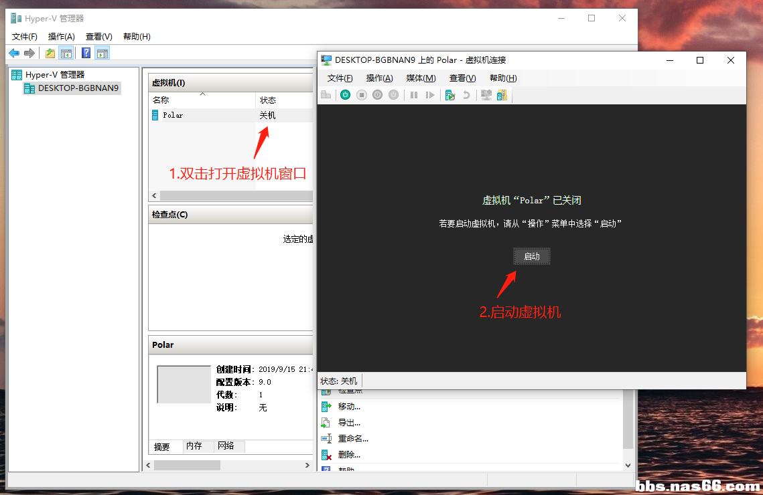Screen dimensions: 763x495
Task: Switch to the 内存 tab
Action: point(194,446)
